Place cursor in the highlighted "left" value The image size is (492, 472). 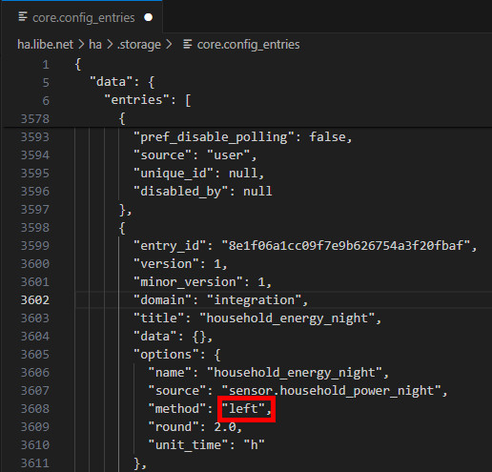(243, 409)
